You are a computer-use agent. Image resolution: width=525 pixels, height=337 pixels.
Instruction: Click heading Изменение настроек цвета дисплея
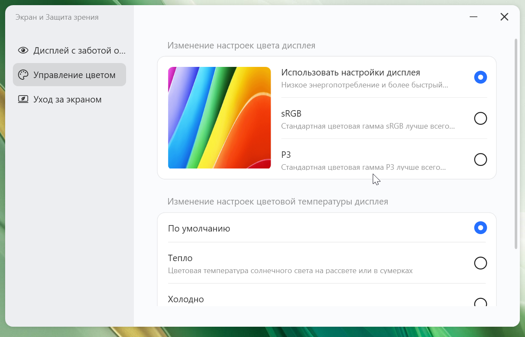tap(241, 45)
